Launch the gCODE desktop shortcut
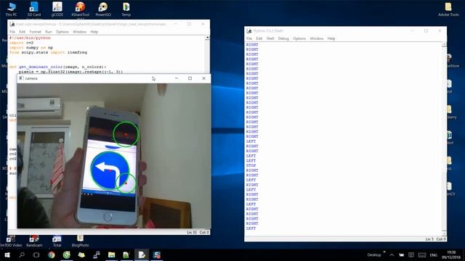The width and height of the screenshot is (465, 261). (x=57, y=9)
